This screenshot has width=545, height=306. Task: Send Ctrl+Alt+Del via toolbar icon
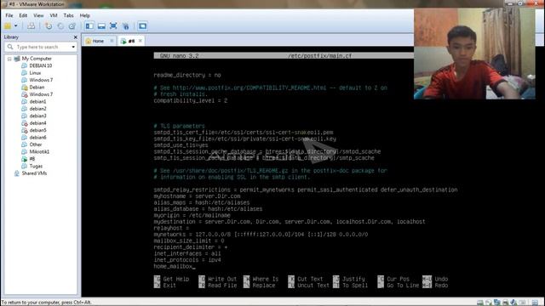[x=31, y=26]
